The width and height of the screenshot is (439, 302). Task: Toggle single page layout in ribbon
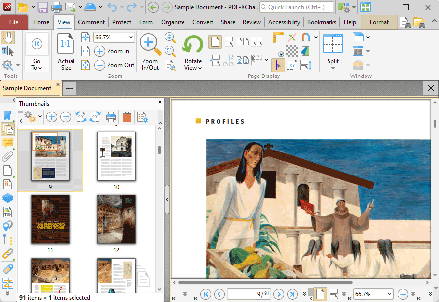pyautogui.click(x=215, y=42)
